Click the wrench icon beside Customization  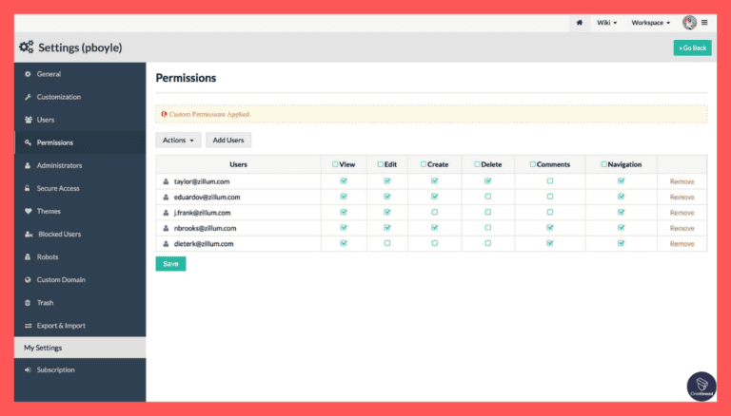[x=27, y=97]
